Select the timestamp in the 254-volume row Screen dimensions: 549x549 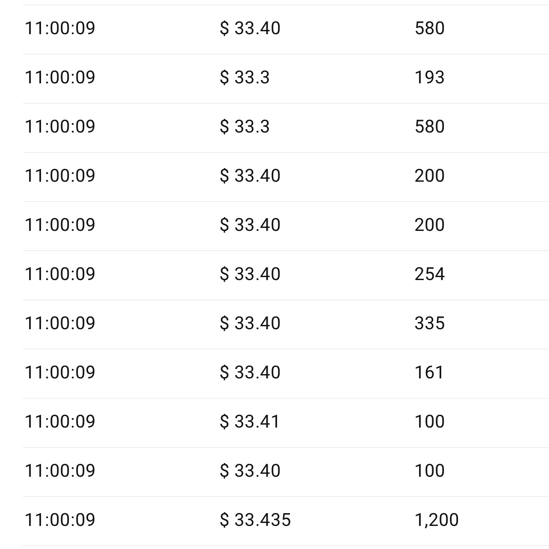pyautogui.click(x=60, y=274)
